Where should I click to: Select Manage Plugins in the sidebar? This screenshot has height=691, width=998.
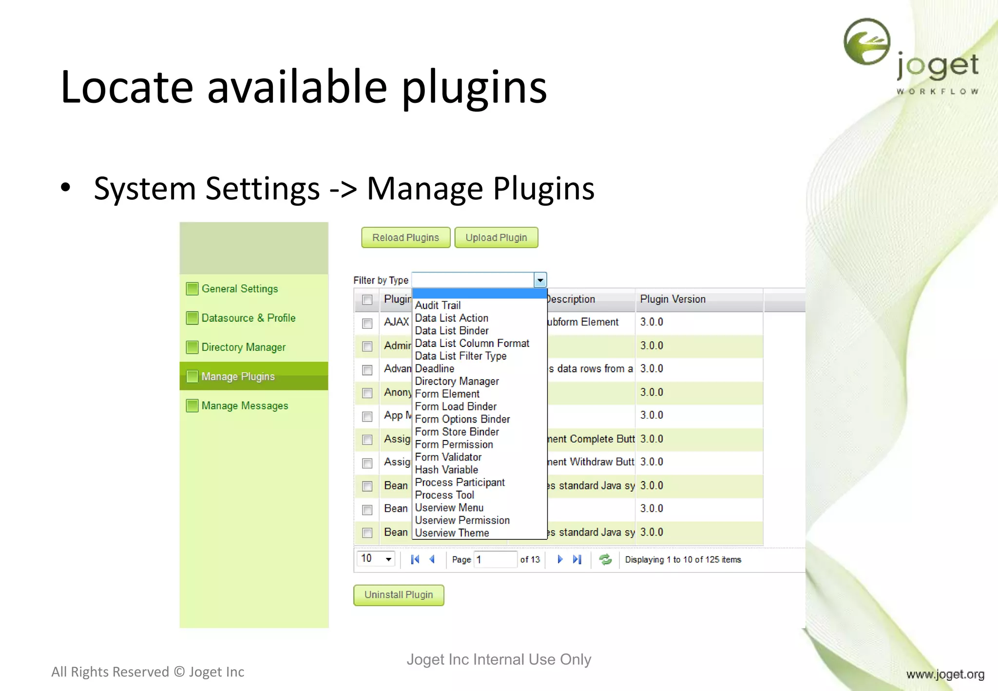tap(253, 376)
